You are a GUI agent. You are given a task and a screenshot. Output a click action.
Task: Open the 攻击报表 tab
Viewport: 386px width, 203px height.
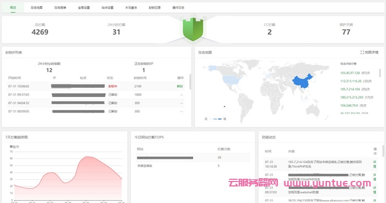click(60, 8)
